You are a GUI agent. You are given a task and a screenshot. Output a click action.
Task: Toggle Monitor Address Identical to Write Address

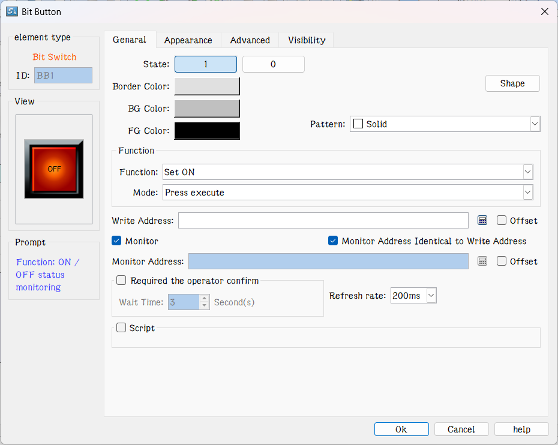pos(334,241)
